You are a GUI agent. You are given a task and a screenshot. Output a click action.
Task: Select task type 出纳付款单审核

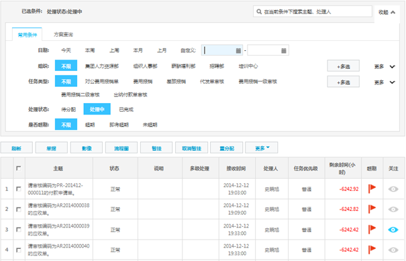(x=130, y=95)
